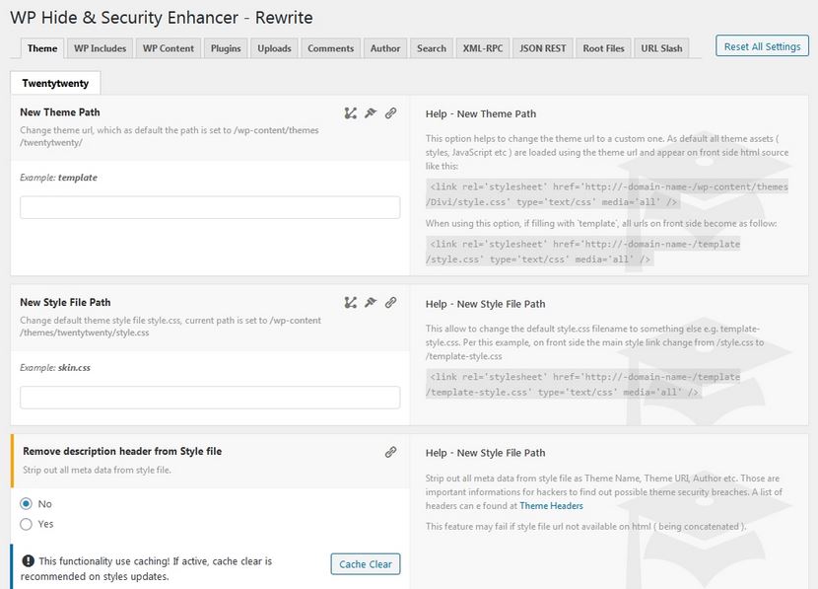The height and width of the screenshot is (589, 818).
Task: Click the 'Help - New Theme Path' heading
Action: [481, 113]
